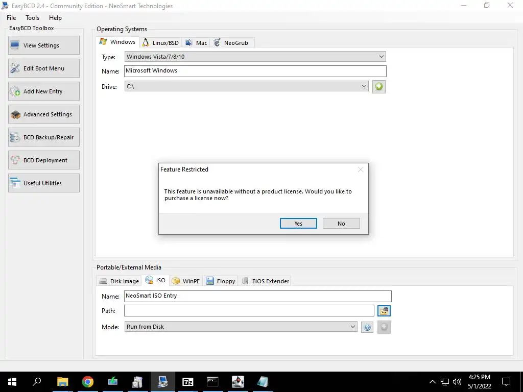Switch to the Disk Image tab
The image size is (523, 392).
point(119,281)
